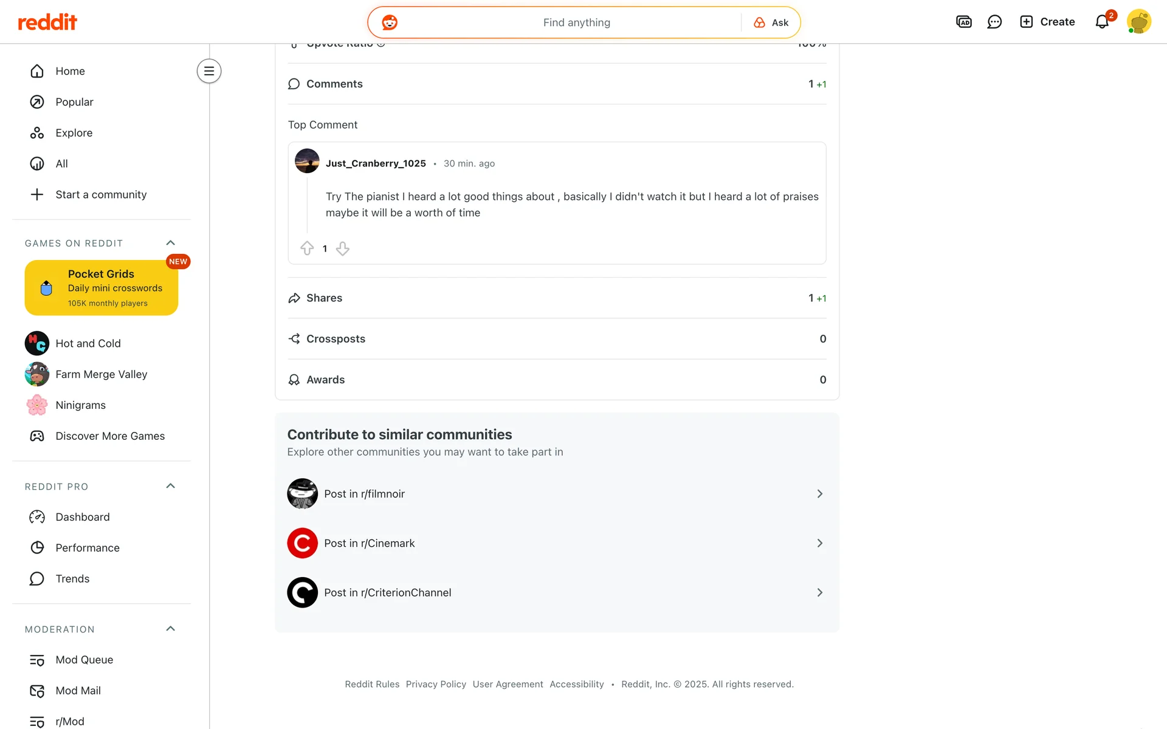Viewport: 1167px width, 729px height.
Task: Collapse the left navigation sidebar
Action: click(208, 71)
